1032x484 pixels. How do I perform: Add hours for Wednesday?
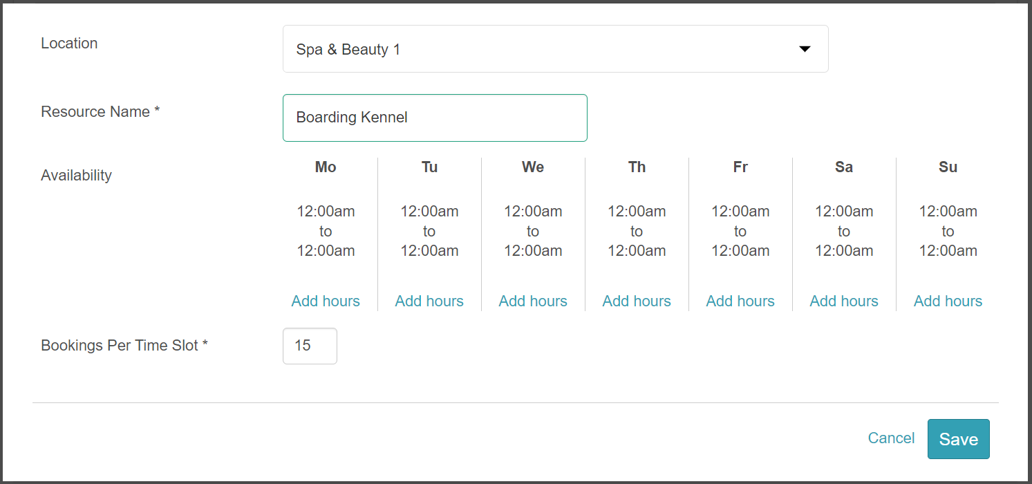point(533,301)
